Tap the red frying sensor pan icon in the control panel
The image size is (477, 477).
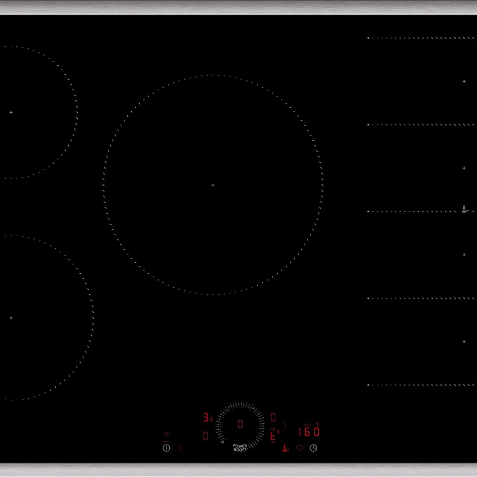(x=285, y=448)
